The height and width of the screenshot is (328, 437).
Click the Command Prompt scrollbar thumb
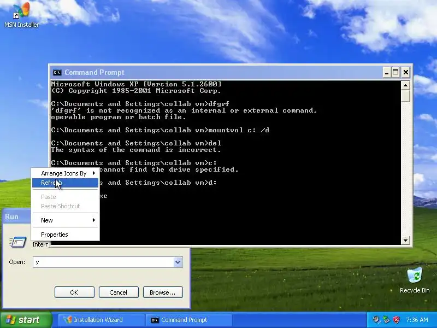click(405, 96)
